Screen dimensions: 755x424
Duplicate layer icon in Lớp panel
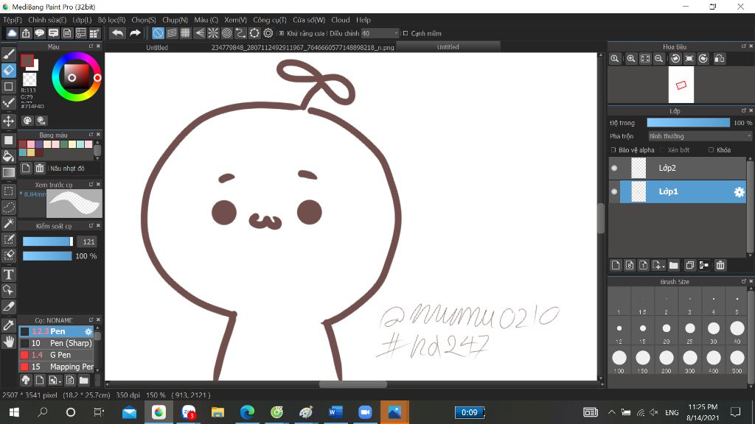tap(689, 265)
